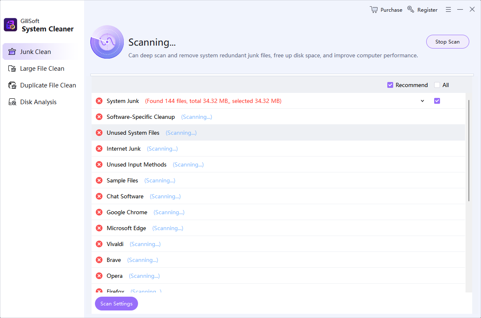481x318 pixels.
Task: Click the Google Chrome row label
Action: pyautogui.click(x=127, y=212)
